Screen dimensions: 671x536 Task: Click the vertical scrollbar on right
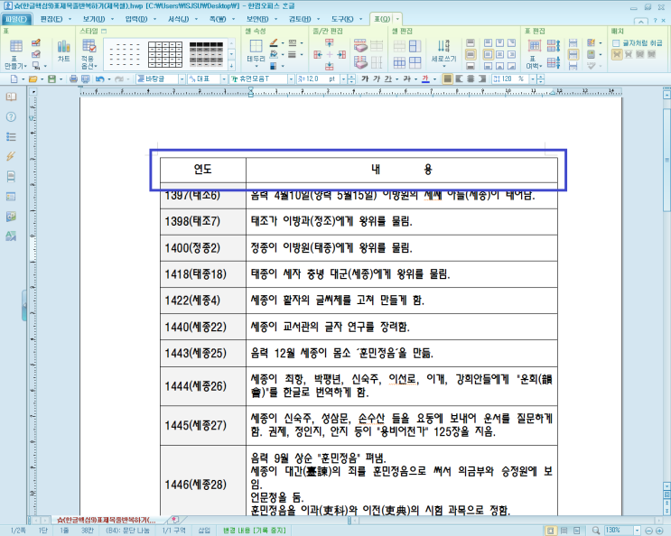(x=666, y=160)
